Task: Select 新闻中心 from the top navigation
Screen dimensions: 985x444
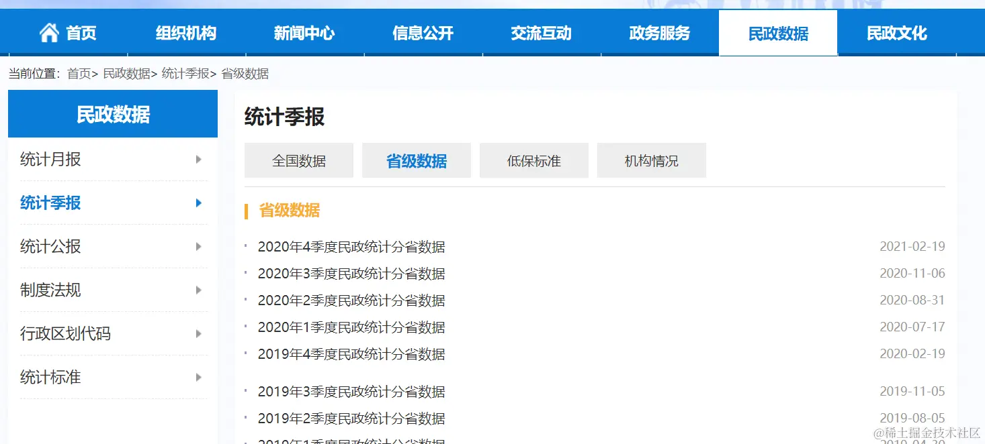Action: click(304, 32)
